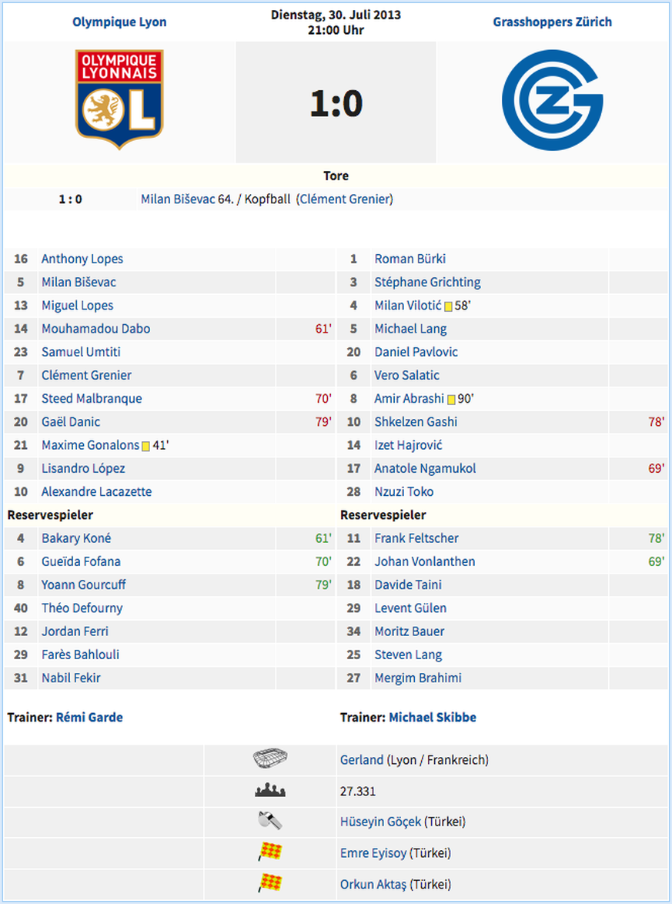Open the Gerland stadium link
Image resolution: width=672 pixels, height=904 pixels.
(361, 760)
